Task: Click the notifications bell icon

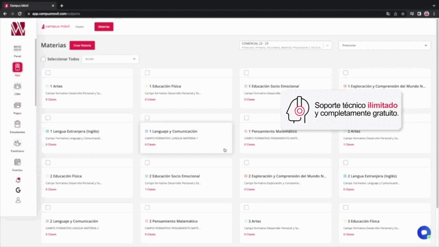Action: click(x=18, y=180)
